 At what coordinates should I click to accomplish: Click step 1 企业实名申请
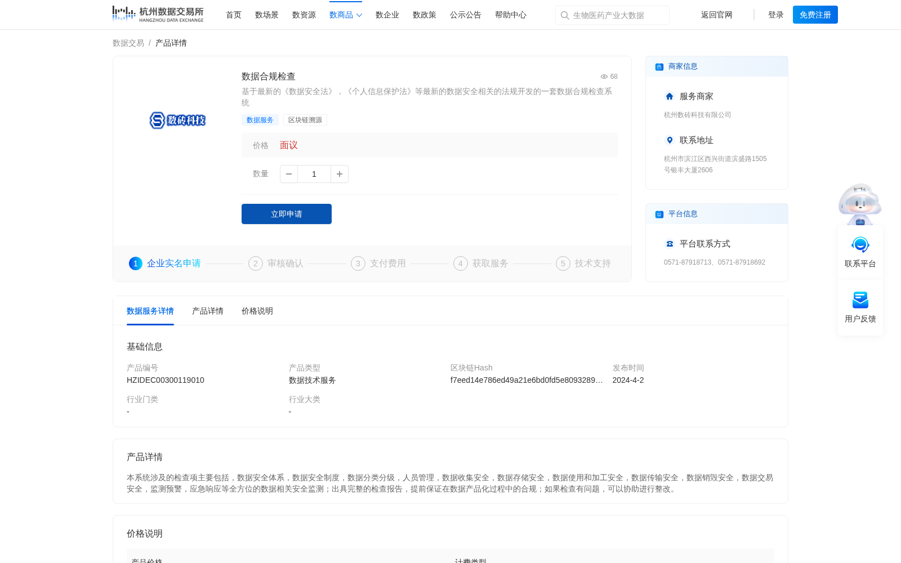[x=165, y=263]
